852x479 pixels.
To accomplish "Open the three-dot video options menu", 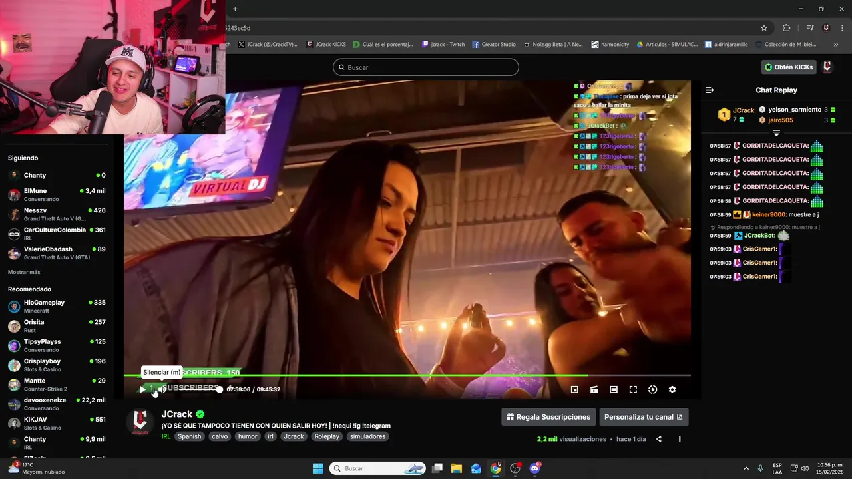I will pyautogui.click(x=680, y=439).
